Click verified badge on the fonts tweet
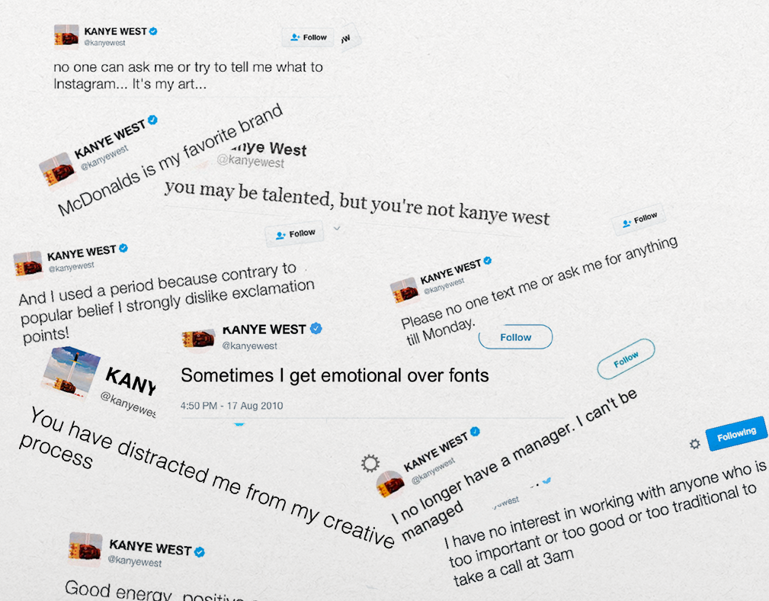769x601 pixels. (x=316, y=328)
